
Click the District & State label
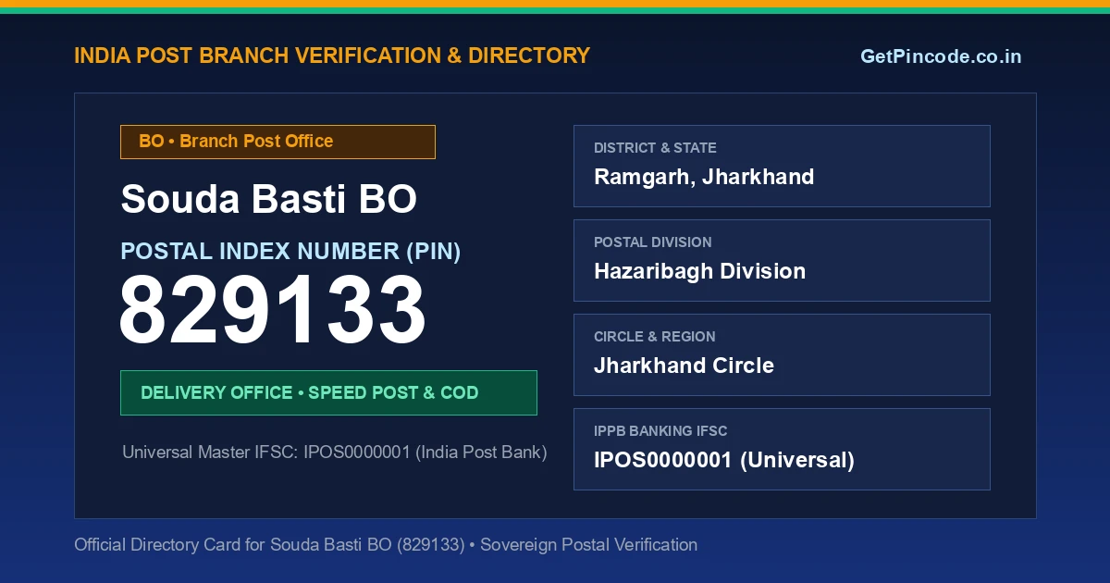coord(655,148)
